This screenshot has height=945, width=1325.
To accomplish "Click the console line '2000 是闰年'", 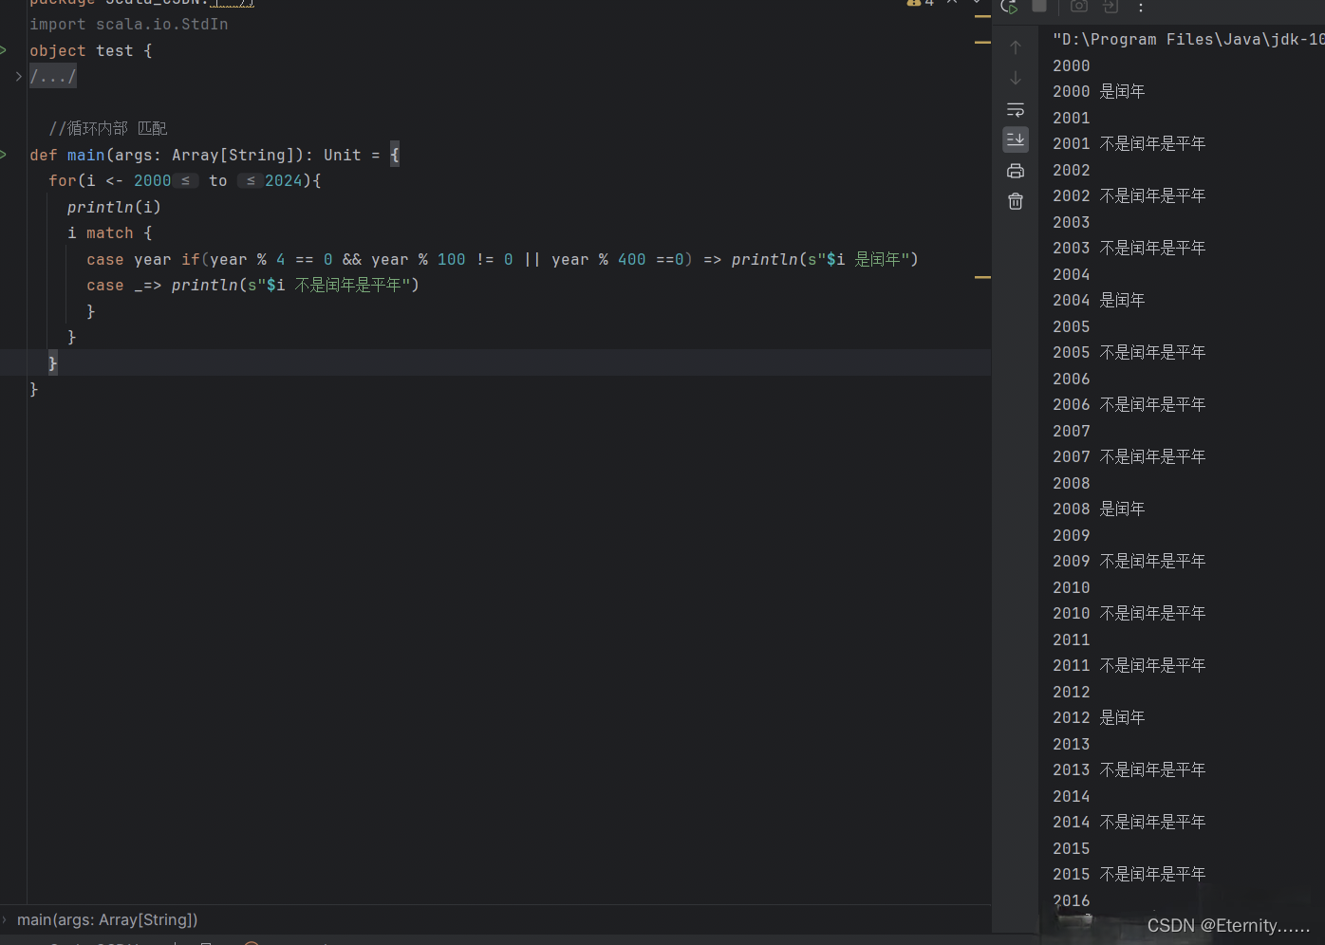I will coord(1099,91).
